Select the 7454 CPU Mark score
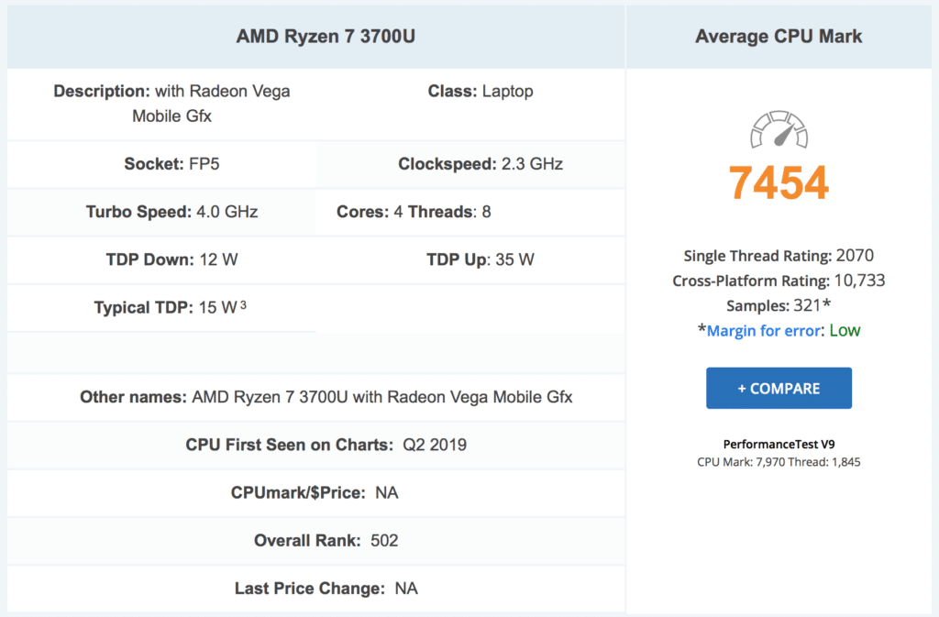 [x=779, y=182]
